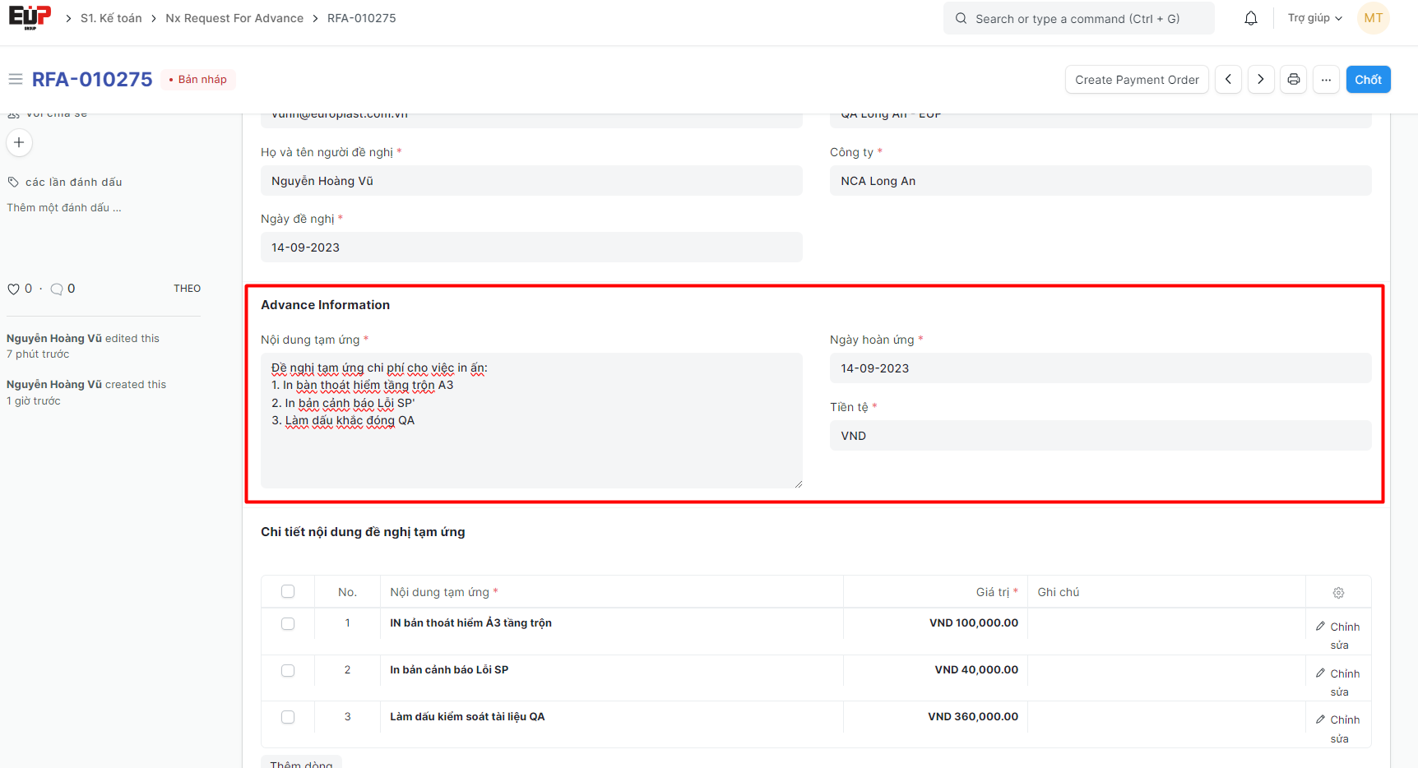Click the Create Payment Order button
This screenshot has width=1418, height=768.
click(x=1136, y=80)
